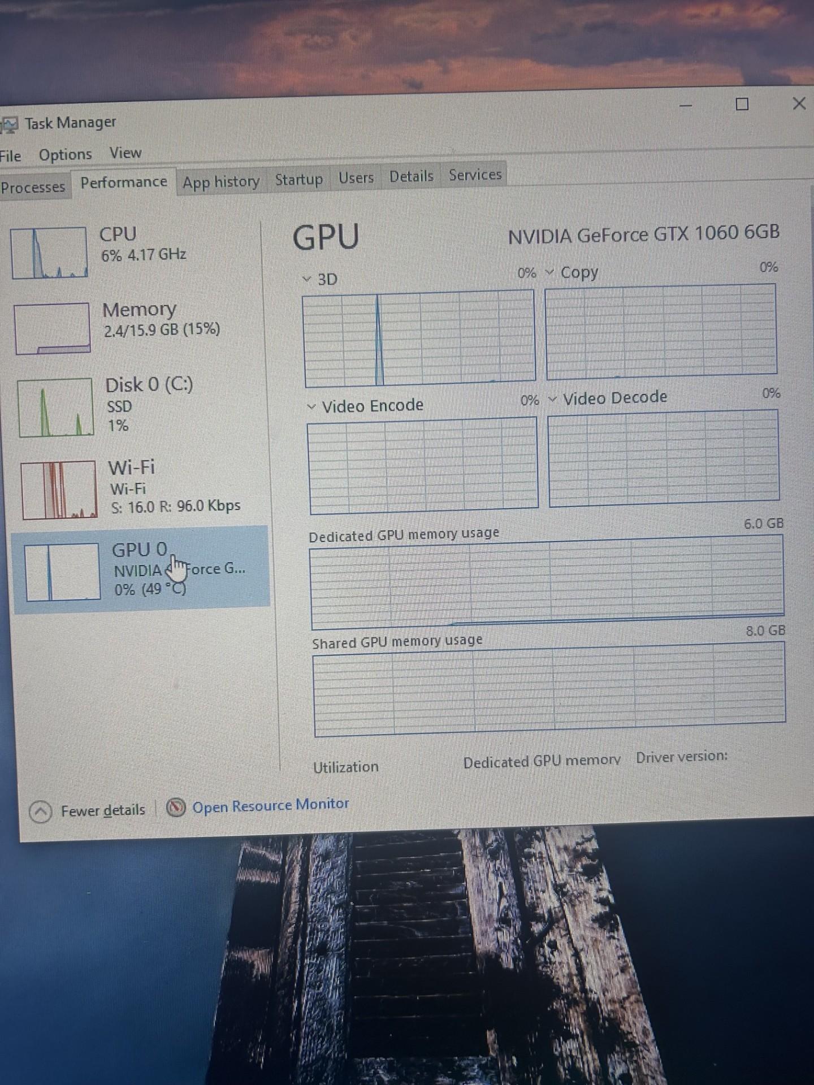814x1085 pixels.
Task: Open the Copy engine graph dropdown
Action: click(x=549, y=273)
